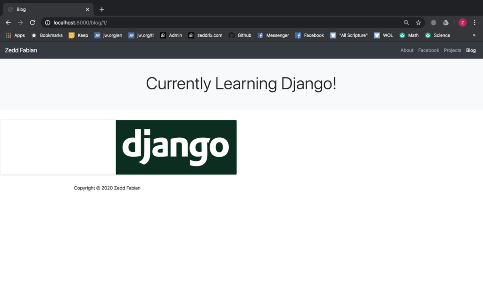Image resolution: width=483 pixels, height=301 pixels.
Task: Open a new tab with the plus button
Action: 102,9
